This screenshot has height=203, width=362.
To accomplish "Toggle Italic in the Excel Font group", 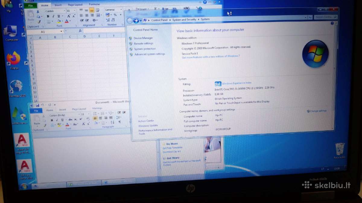I will pos(53,16).
